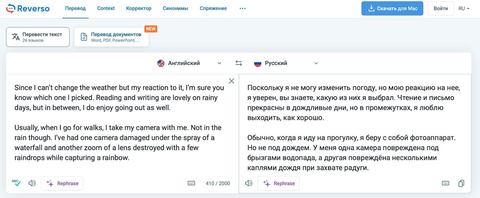Open the Context tab
This screenshot has height=198, width=480.
click(x=106, y=8)
